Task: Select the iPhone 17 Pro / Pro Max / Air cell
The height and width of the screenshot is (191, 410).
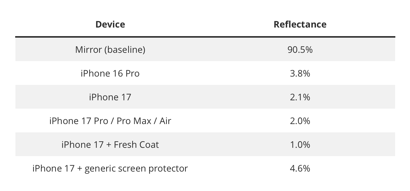Action: (110, 121)
